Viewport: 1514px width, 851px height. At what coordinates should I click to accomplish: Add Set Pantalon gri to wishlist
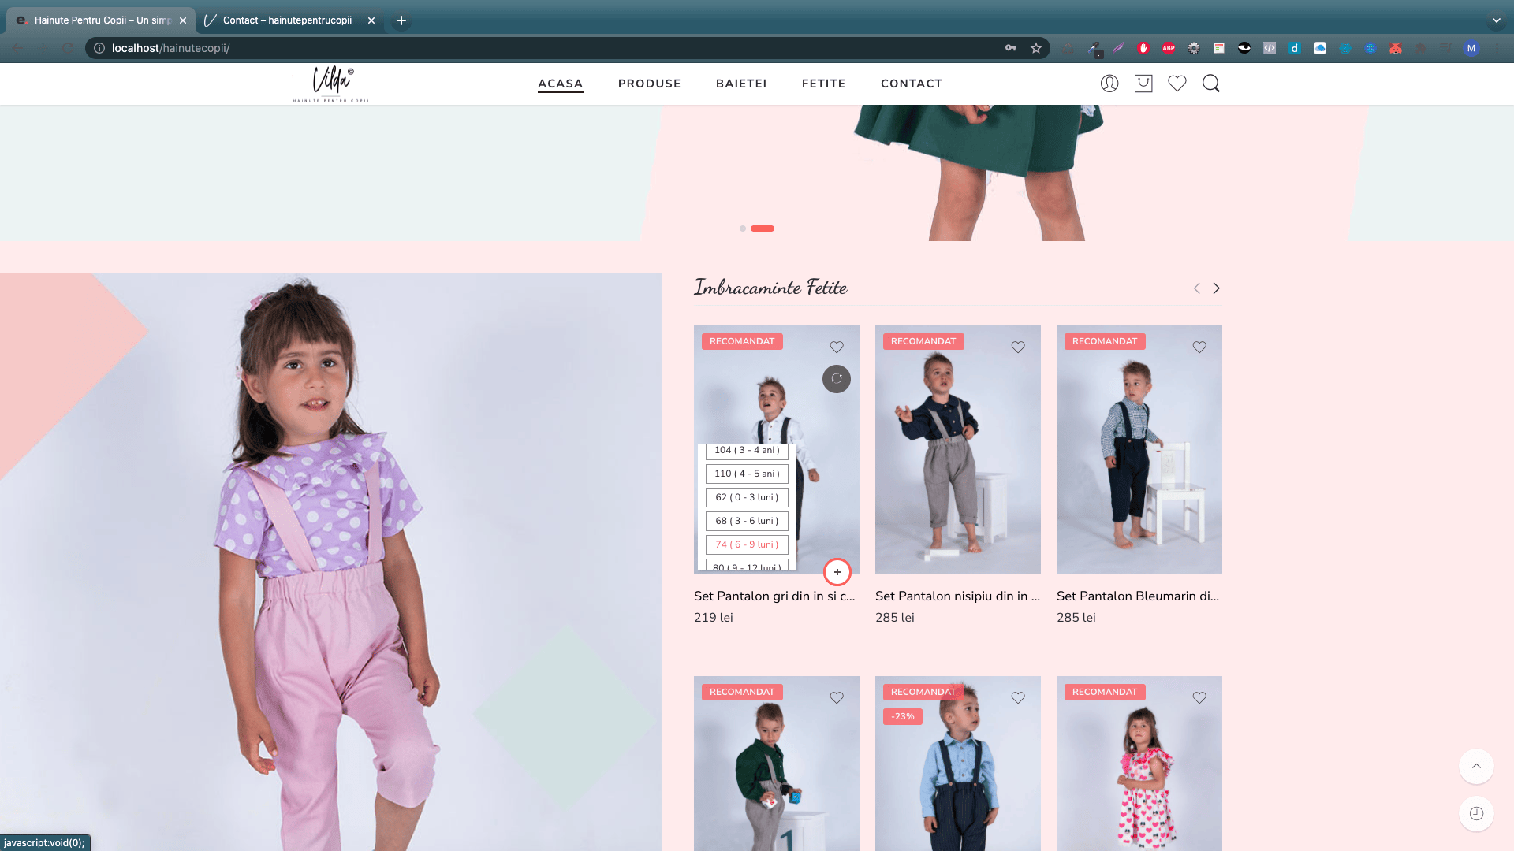(837, 347)
